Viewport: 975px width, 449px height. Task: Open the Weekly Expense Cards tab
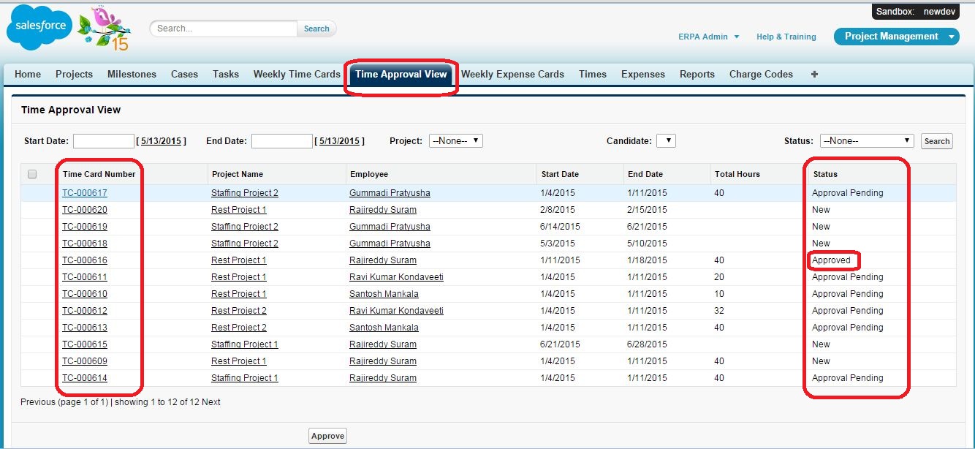coord(512,74)
